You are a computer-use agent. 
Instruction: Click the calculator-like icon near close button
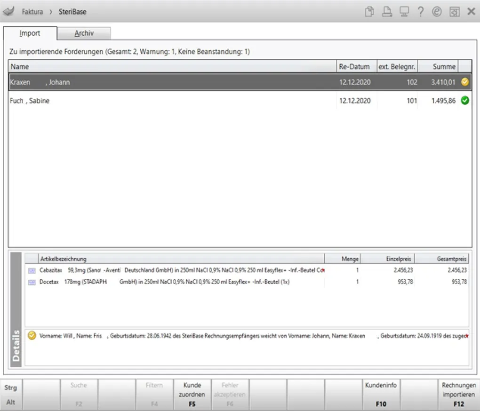pyautogui.click(x=454, y=12)
